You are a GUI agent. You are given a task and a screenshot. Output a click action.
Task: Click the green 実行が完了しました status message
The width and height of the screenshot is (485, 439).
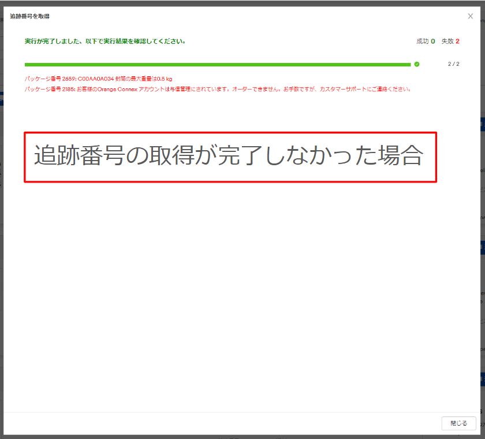(x=105, y=42)
